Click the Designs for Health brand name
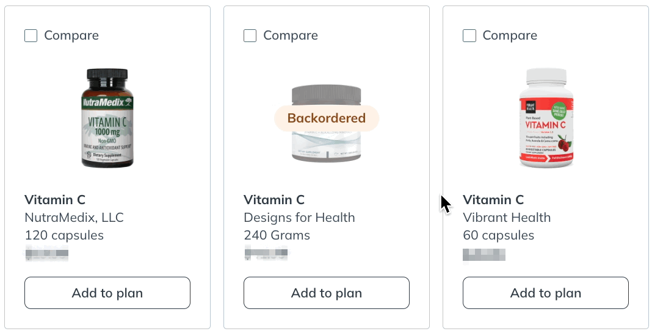Image resolution: width=652 pixels, height=334 pixels. [299, 218]
